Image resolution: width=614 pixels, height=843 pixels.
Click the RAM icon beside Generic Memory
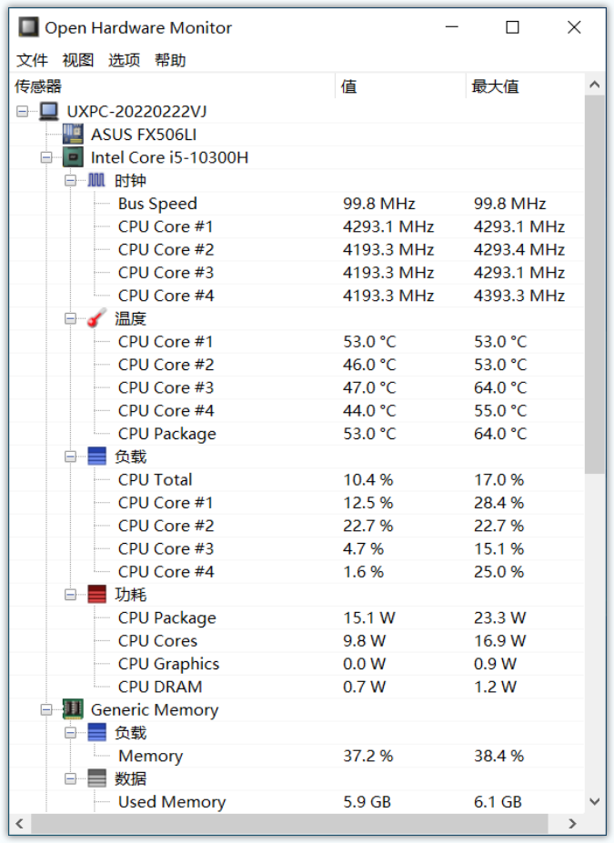tap(73, 709)
